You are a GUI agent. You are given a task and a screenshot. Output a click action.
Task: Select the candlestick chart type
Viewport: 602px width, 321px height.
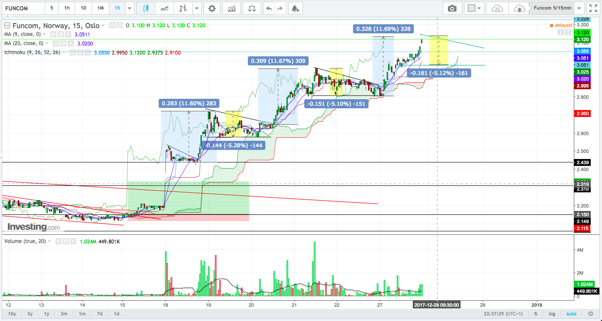[x=145, y=8]
